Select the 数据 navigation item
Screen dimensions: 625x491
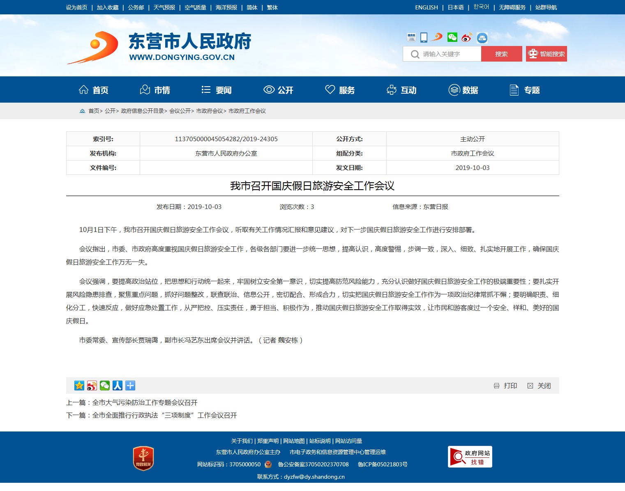[464, 90]
